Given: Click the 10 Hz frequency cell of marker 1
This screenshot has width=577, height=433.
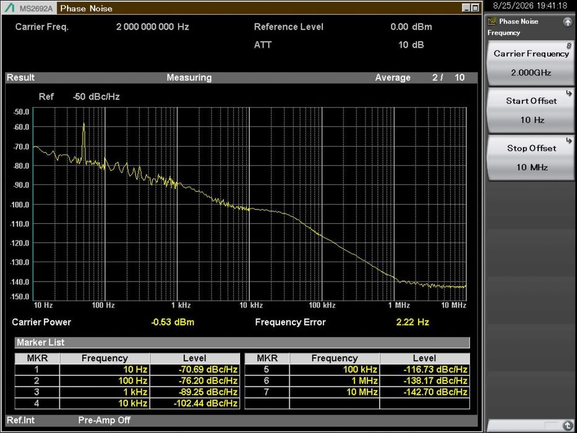Looking at the screenshot, I should point(105,369).
